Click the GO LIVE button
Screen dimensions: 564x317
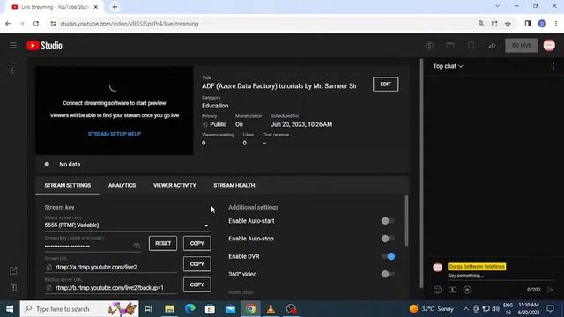pyautogui.click(x=521, y=45)
